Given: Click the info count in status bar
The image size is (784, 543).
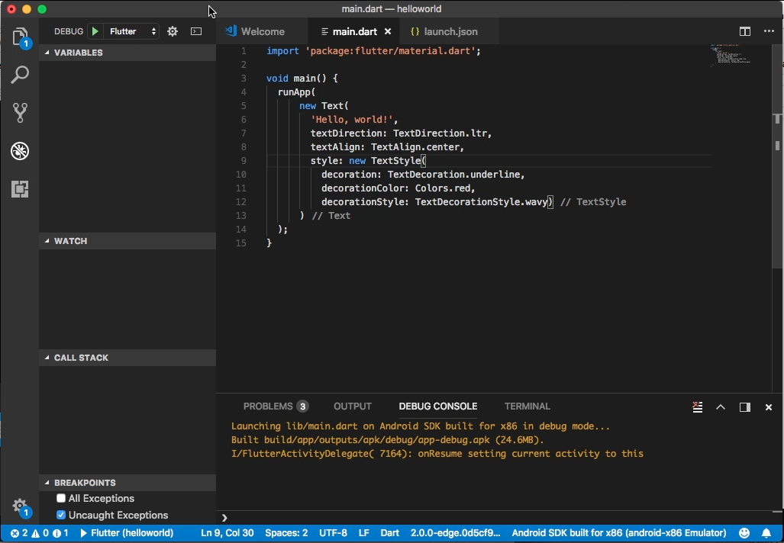Looking at the screenshot, I should click(x=60, y=533).
